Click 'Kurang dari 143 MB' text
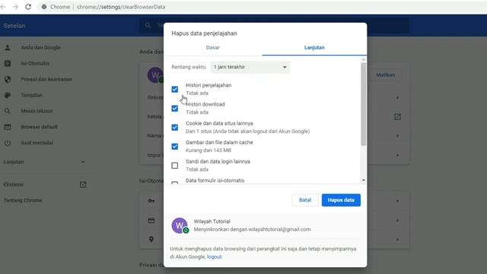The width and height of the screenshot is (487, 274). point(208,151)
